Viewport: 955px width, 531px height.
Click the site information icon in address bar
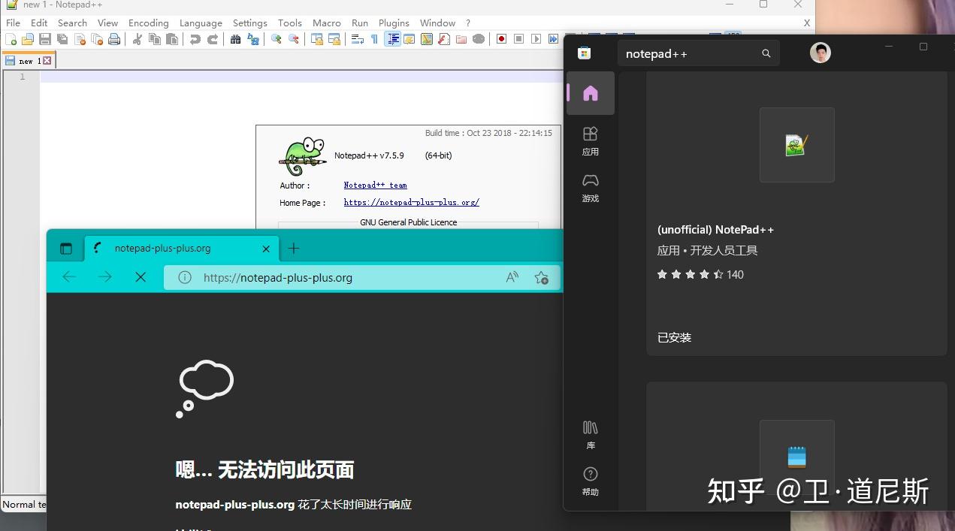coord(185,278)
